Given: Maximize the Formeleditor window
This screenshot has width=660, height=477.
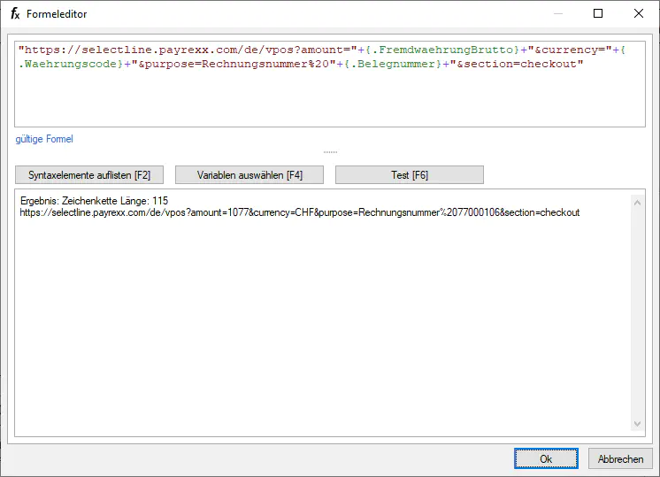Looking at the screenshot, I should 598,14.
